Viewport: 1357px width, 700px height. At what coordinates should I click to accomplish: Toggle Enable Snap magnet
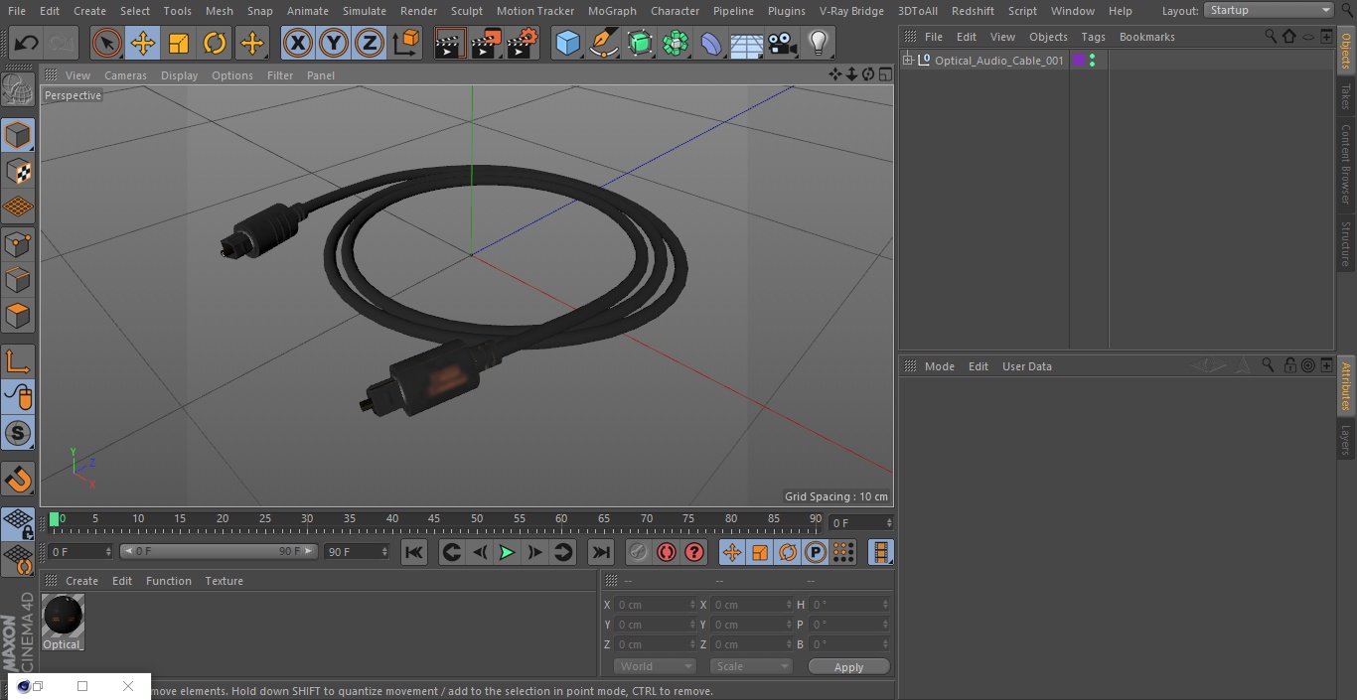(18, 480)
